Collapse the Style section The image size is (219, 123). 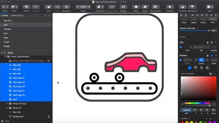click(216, 37)
